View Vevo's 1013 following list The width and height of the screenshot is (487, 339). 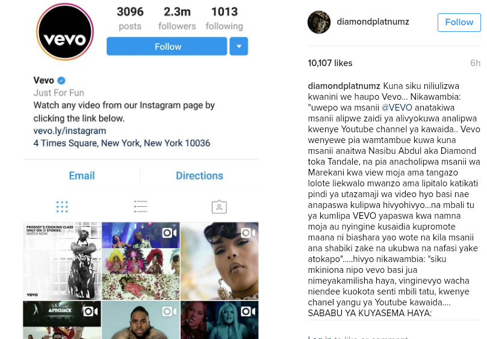click(x=225, y=19)
